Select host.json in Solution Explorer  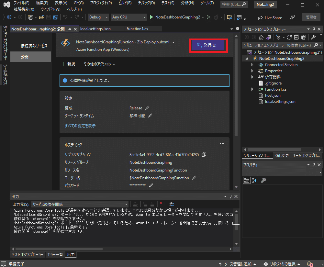[x=273, y=95]
